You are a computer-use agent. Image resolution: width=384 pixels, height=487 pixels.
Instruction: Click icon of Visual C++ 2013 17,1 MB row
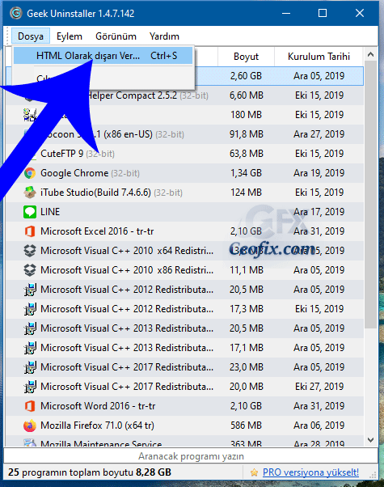pyautogui.click(x=30, y=348)
